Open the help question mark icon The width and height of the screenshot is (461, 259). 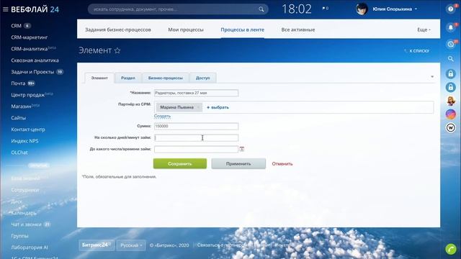click(x=450, y=9)
